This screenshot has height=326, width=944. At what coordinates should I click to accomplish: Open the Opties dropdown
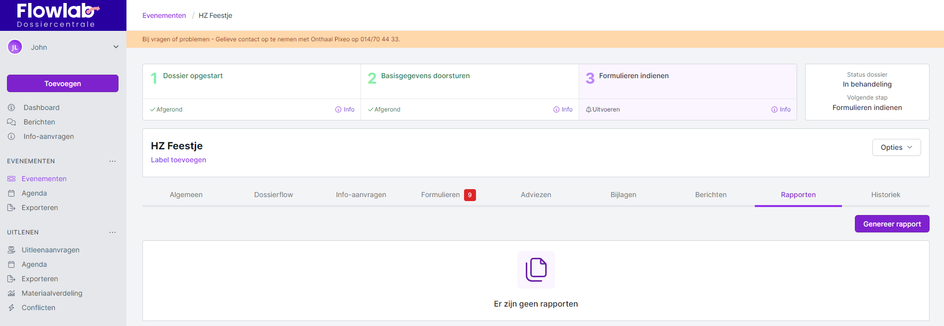click(896, 147)
